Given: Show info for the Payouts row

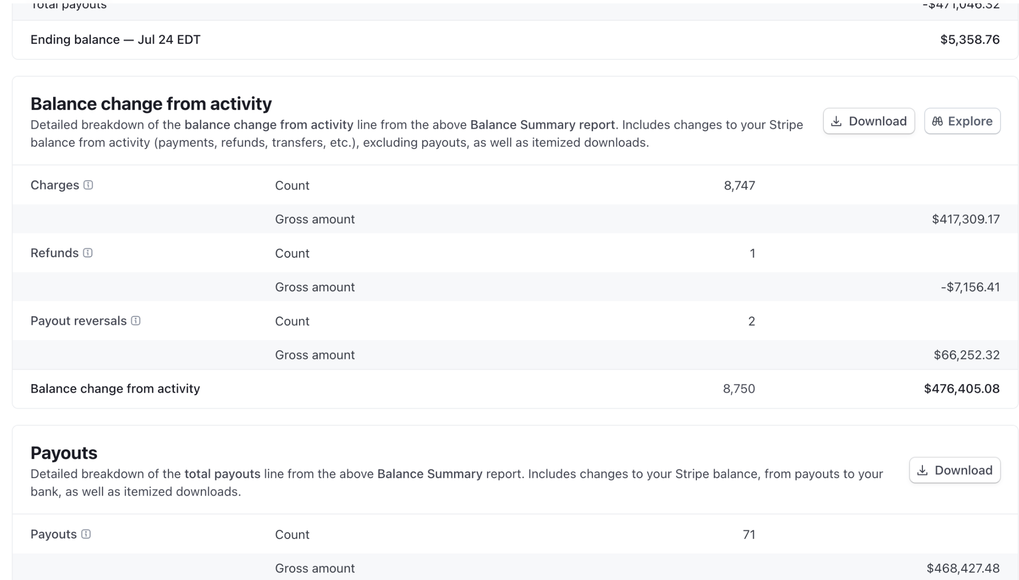Looking at the screenshot, I should (86, 534).
